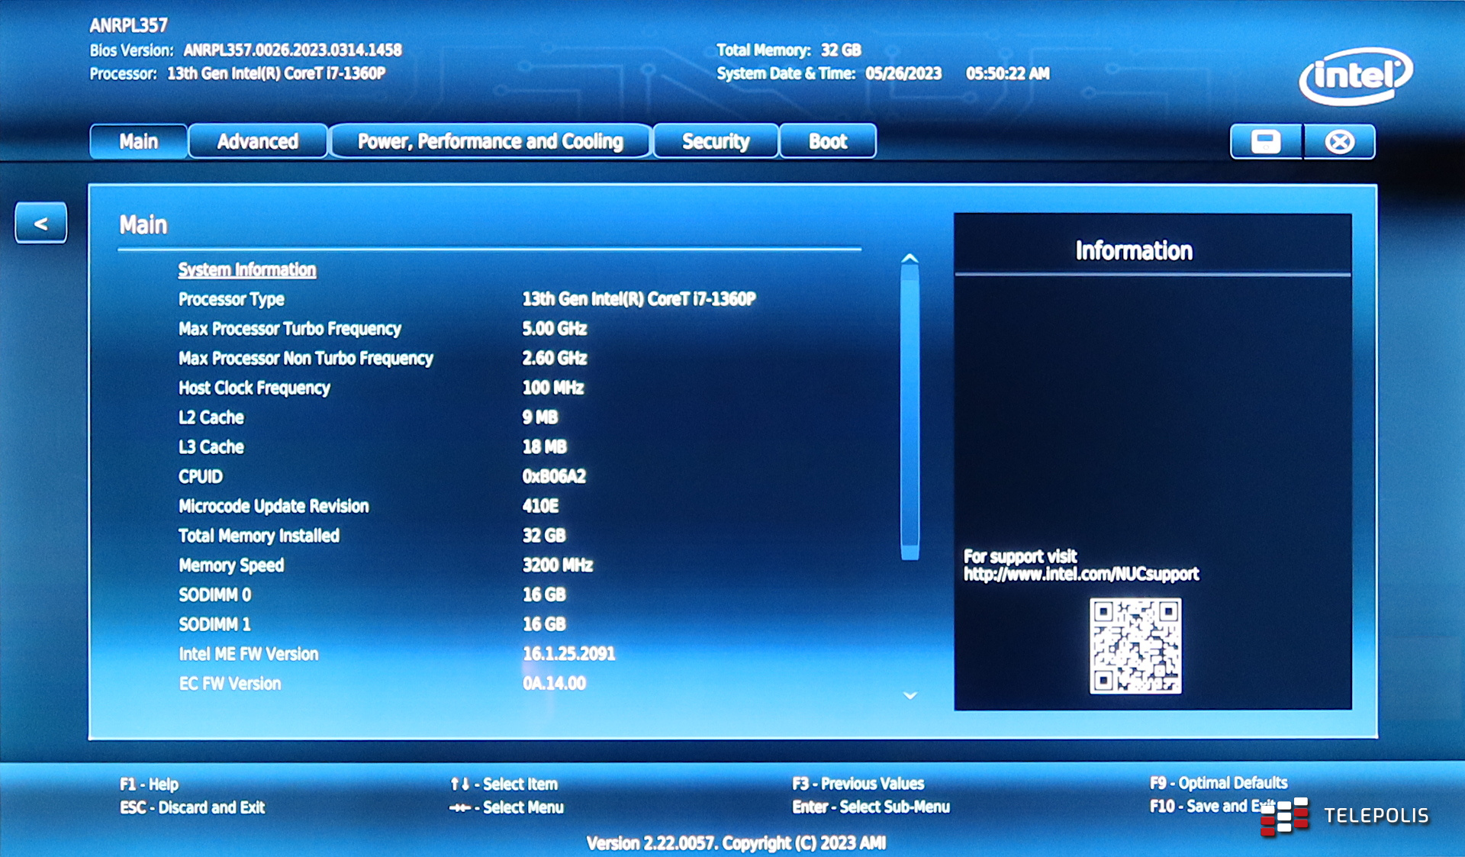The image size is (1465, 857).
Task: Click the system time 05:50:22 AM
Action: [x=1007, y=74]
